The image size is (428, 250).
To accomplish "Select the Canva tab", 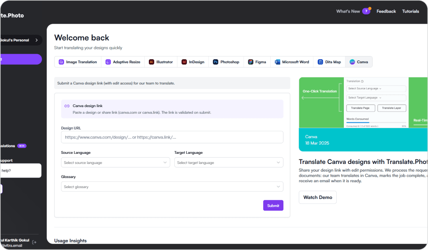I will click(x=359, y=62).
